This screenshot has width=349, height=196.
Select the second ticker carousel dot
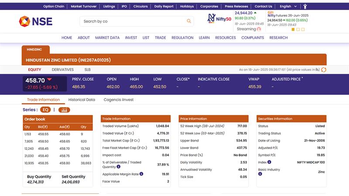pyautogui.click(x=299, y=30)
